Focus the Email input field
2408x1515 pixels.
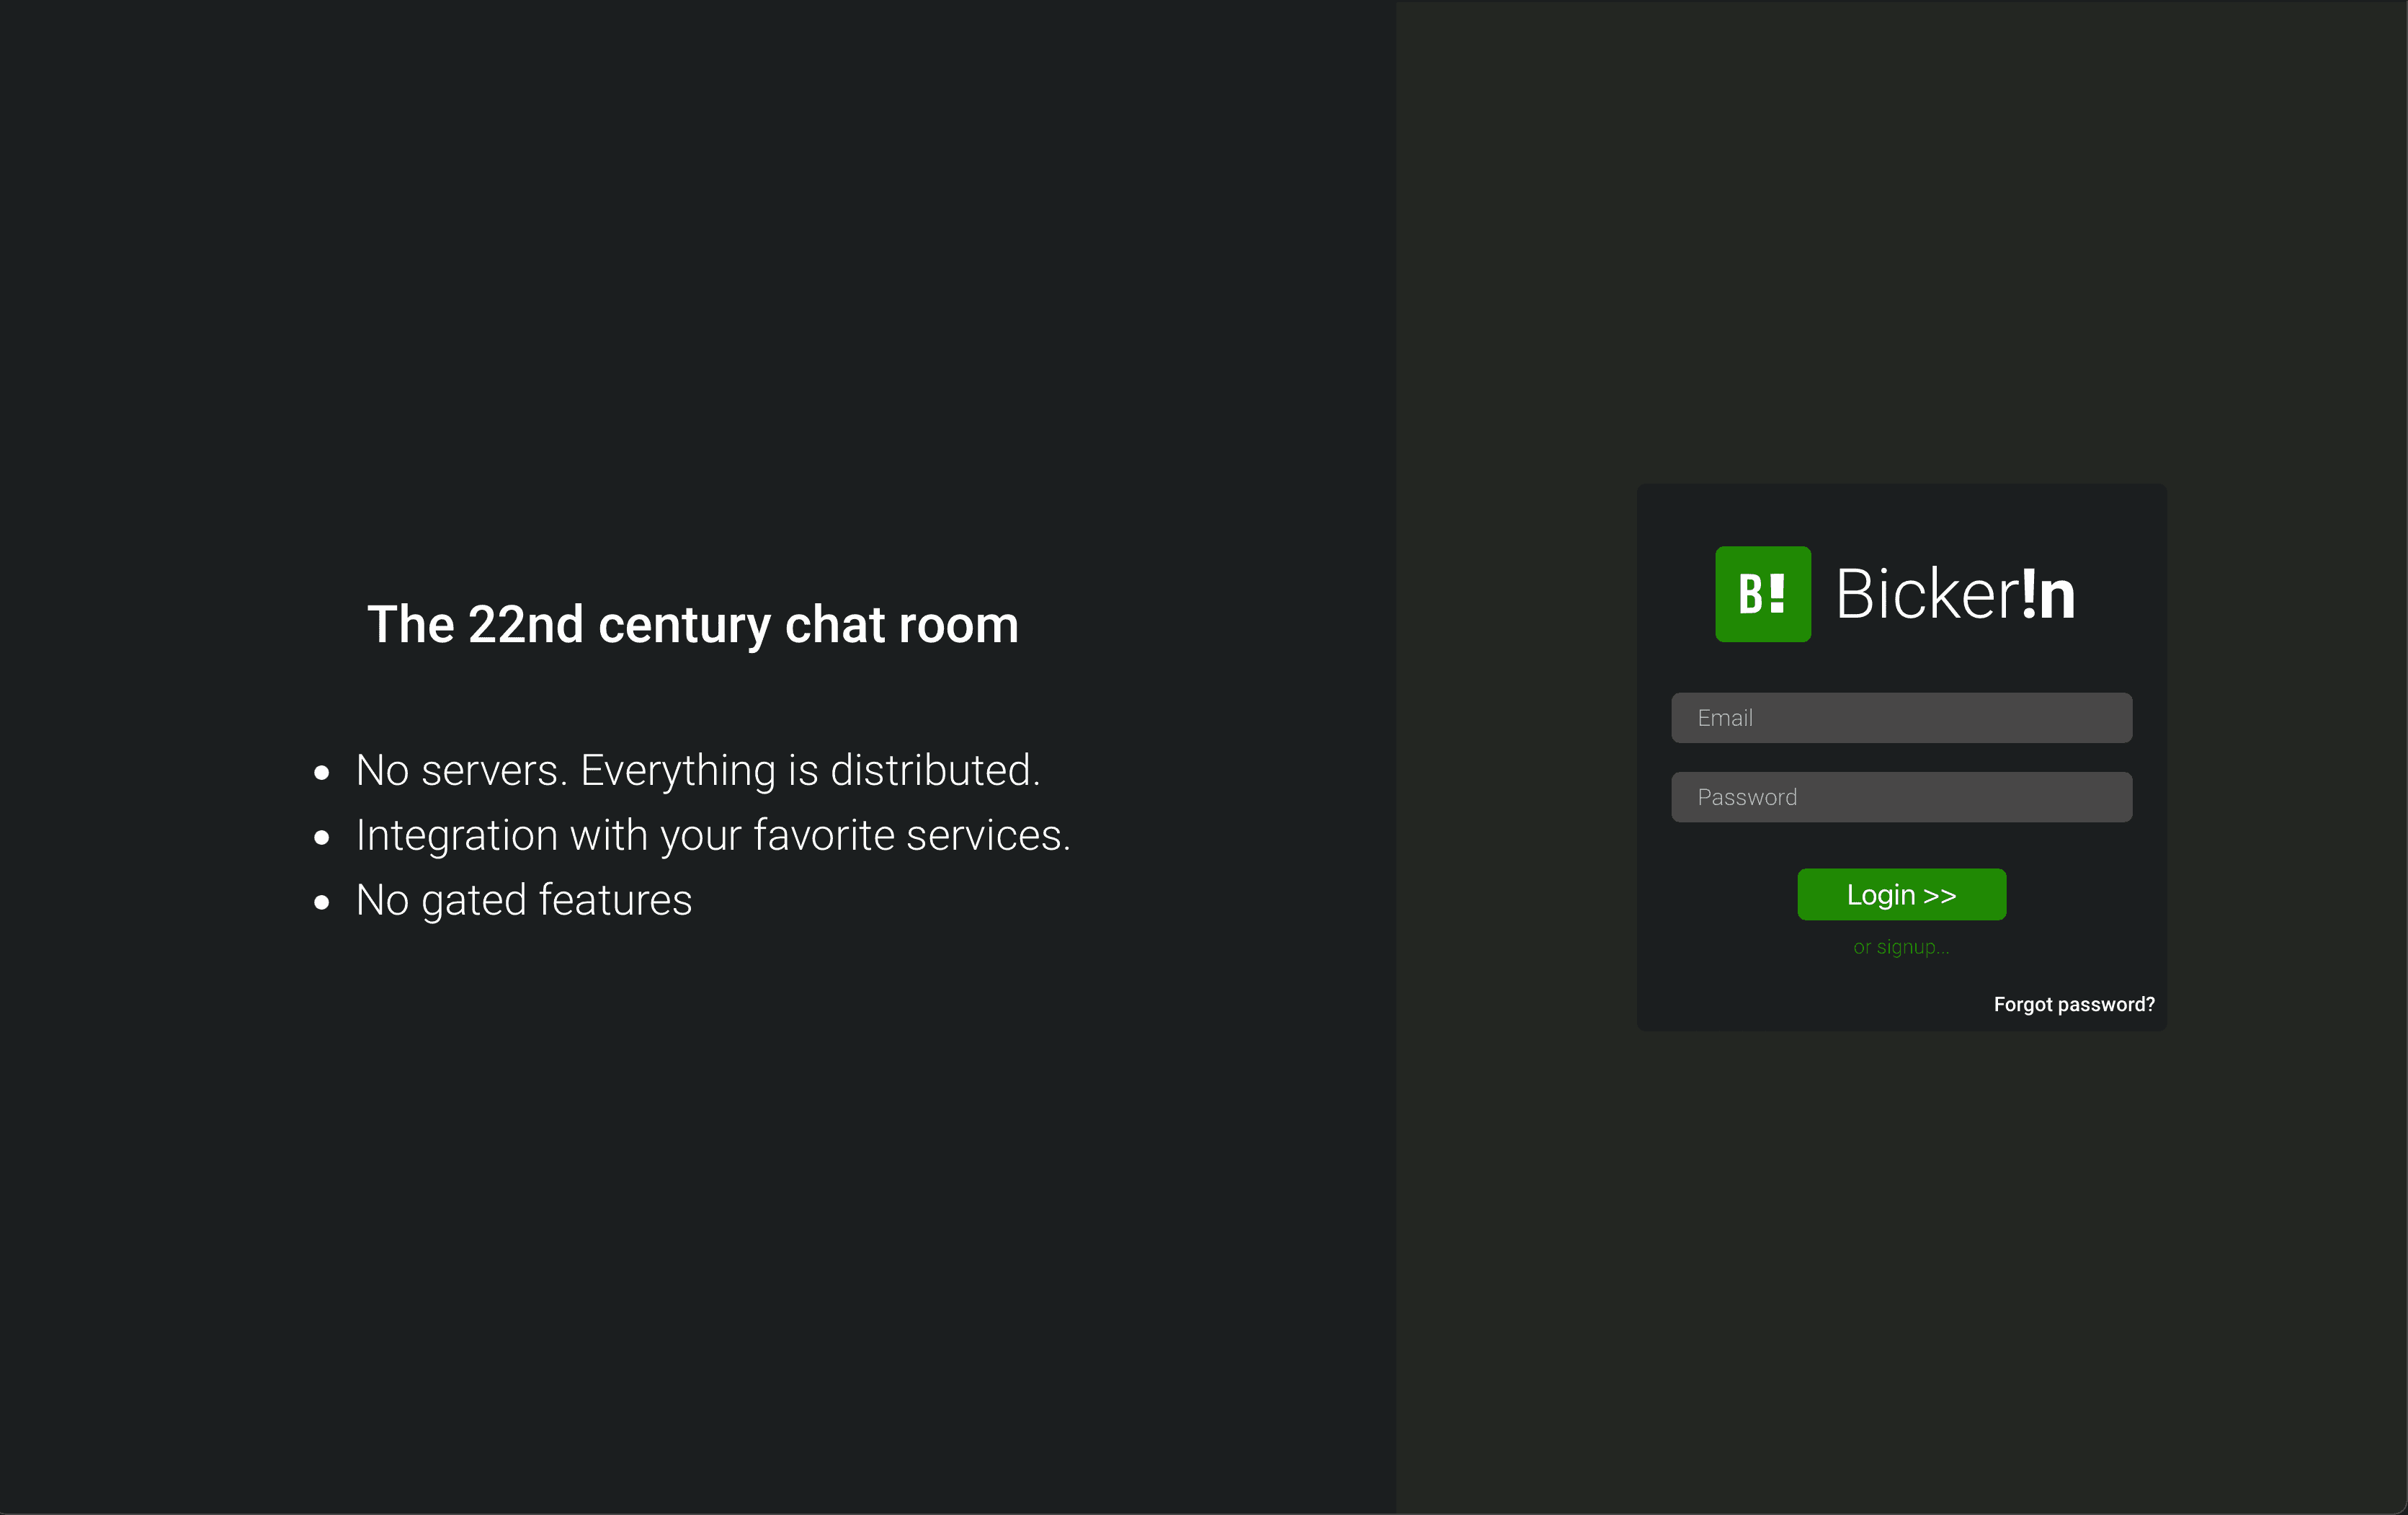pyautogui.click(x=1901, y=718)
